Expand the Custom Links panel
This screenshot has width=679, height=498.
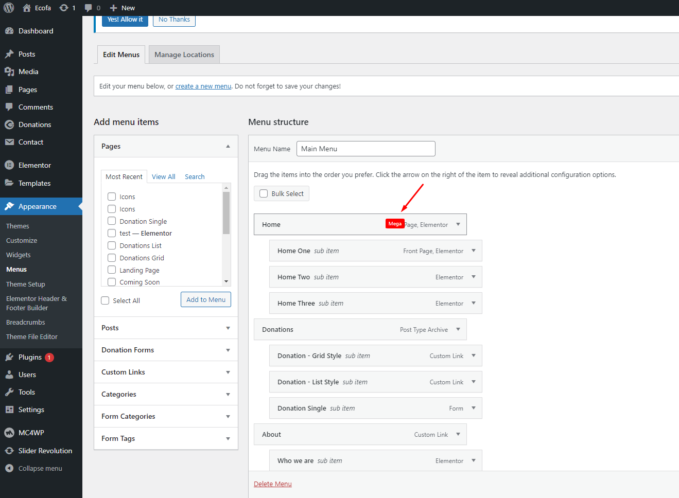[228, 372]
